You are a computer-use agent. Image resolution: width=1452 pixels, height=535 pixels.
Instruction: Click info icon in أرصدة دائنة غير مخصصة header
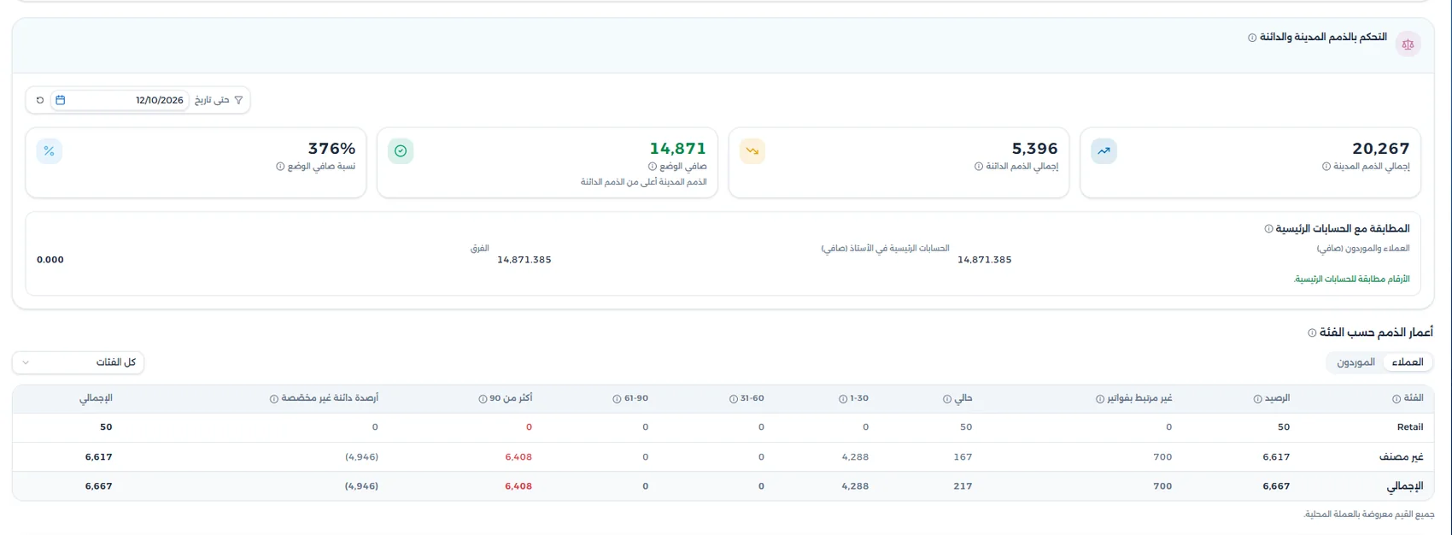click(274, 399)
